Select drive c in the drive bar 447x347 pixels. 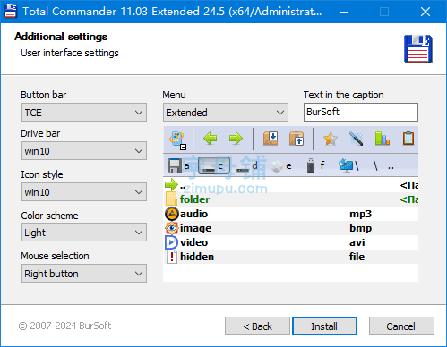(x=214, y=165)
